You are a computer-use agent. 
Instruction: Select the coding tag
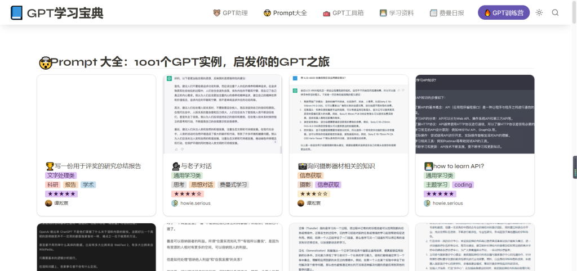coord(463,185)
